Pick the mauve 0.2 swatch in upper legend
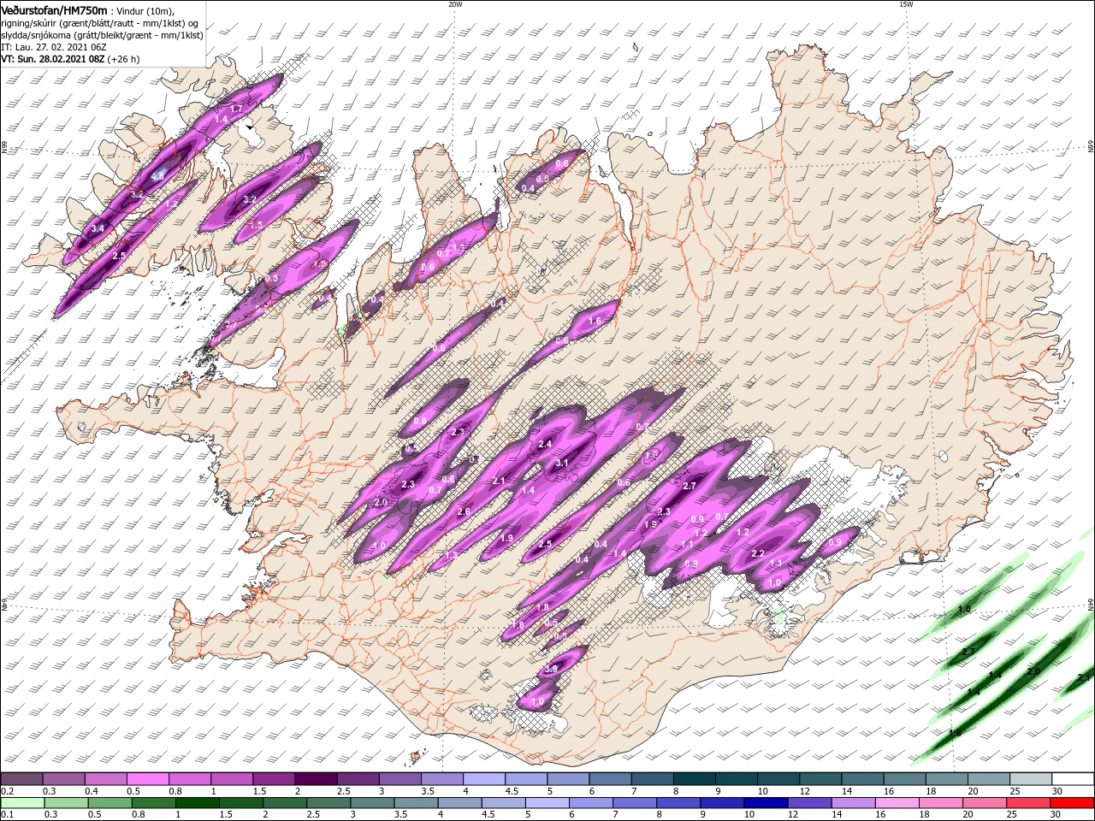The width and height of the screenshot is (1095, 821). (x=21, y=779)
